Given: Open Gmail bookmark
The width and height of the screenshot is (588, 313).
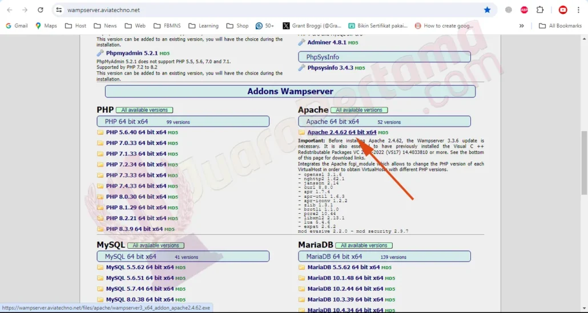Looking at the screenshot, I should coord(17,26).
